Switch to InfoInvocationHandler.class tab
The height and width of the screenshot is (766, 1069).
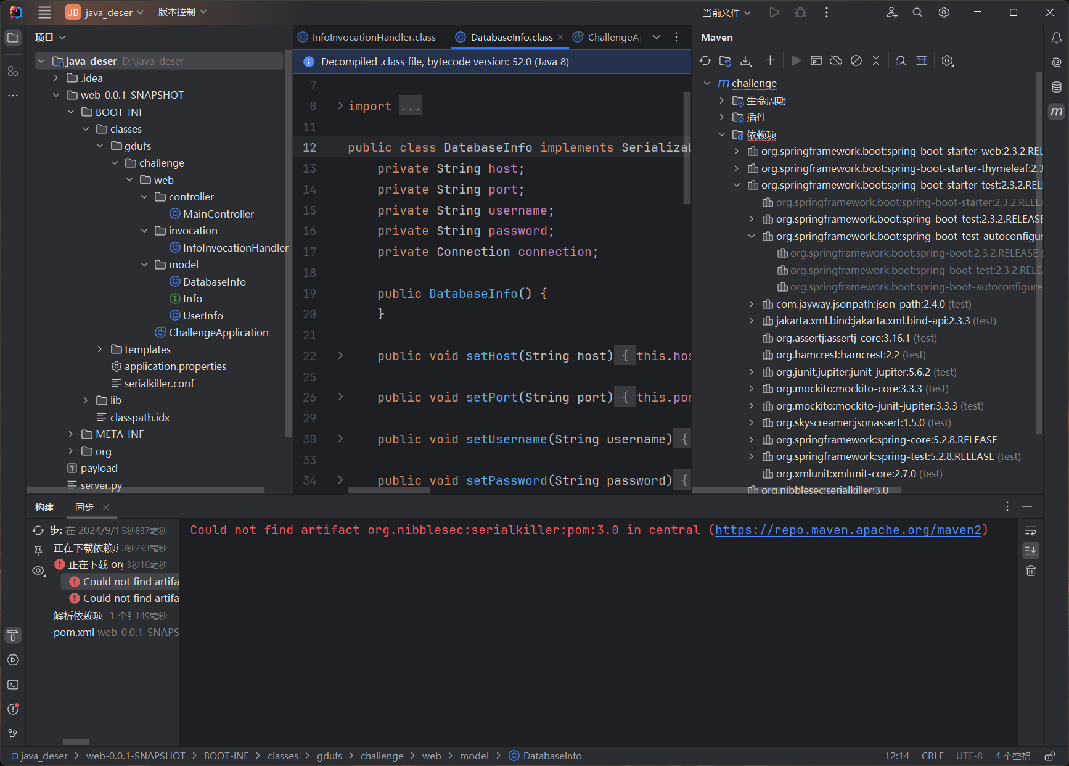click(x=373, y=38)
